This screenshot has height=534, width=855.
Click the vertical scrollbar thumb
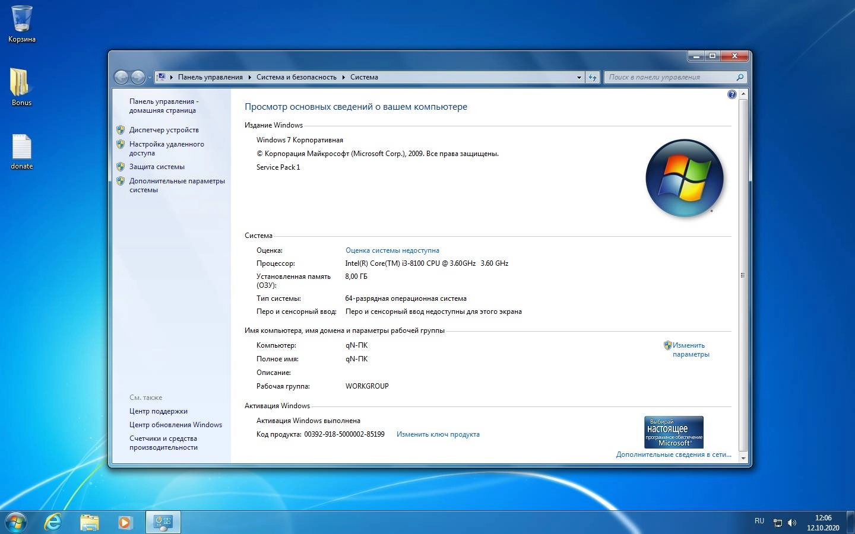point(743,275)
